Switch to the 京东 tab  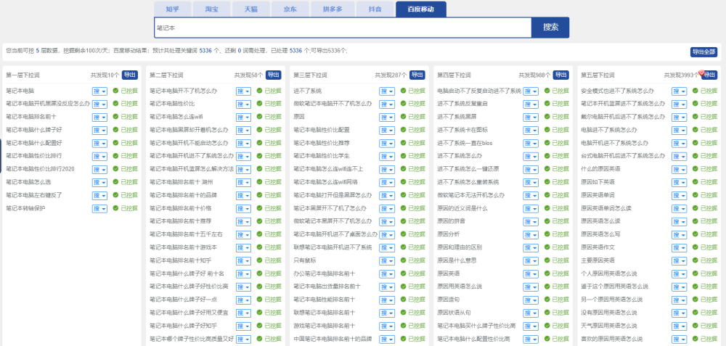(x=290, y=9)
